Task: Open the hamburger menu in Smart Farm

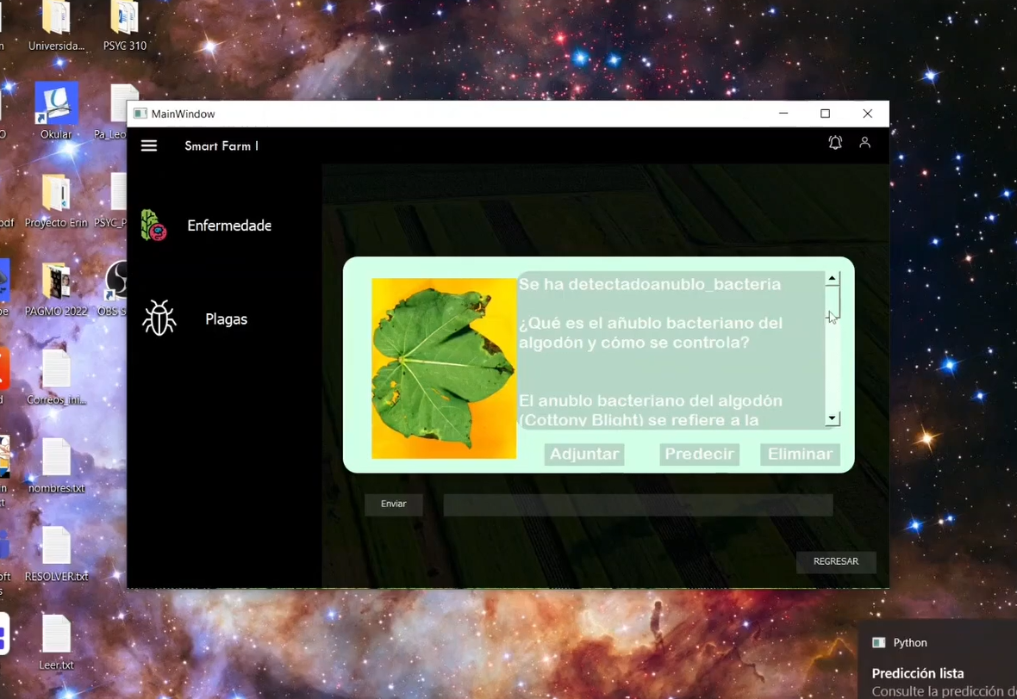Action: (148, 145)
